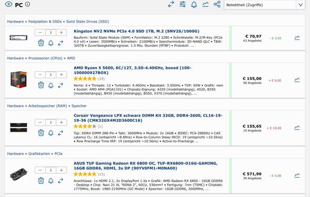Click the sort dropdown chevron arrow

click(x=301, y=5)
